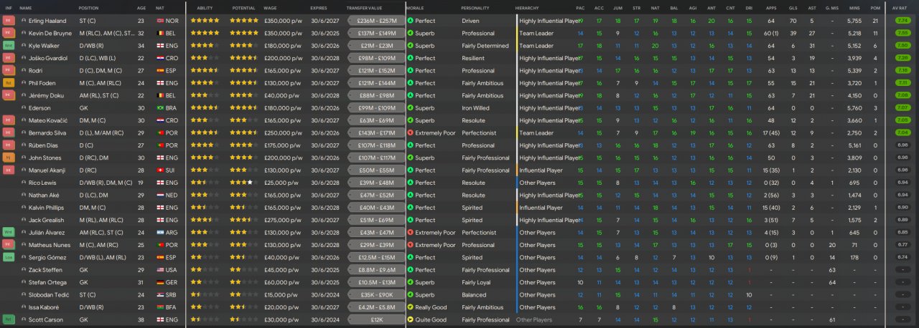Sort by the Transfer Value column header
919x328 pixels.
tap(365, 8)
